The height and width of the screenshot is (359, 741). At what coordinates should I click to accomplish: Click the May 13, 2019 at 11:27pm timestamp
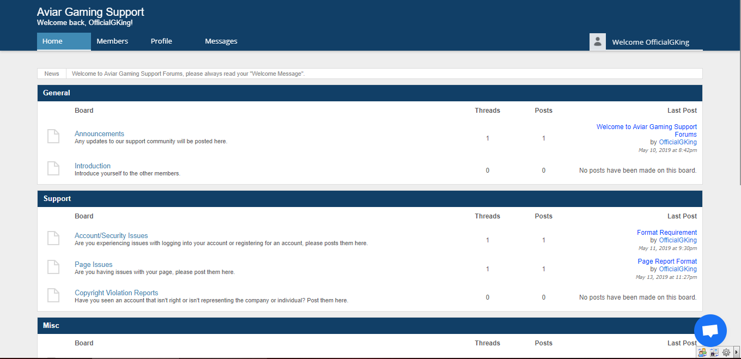(666, 277)
